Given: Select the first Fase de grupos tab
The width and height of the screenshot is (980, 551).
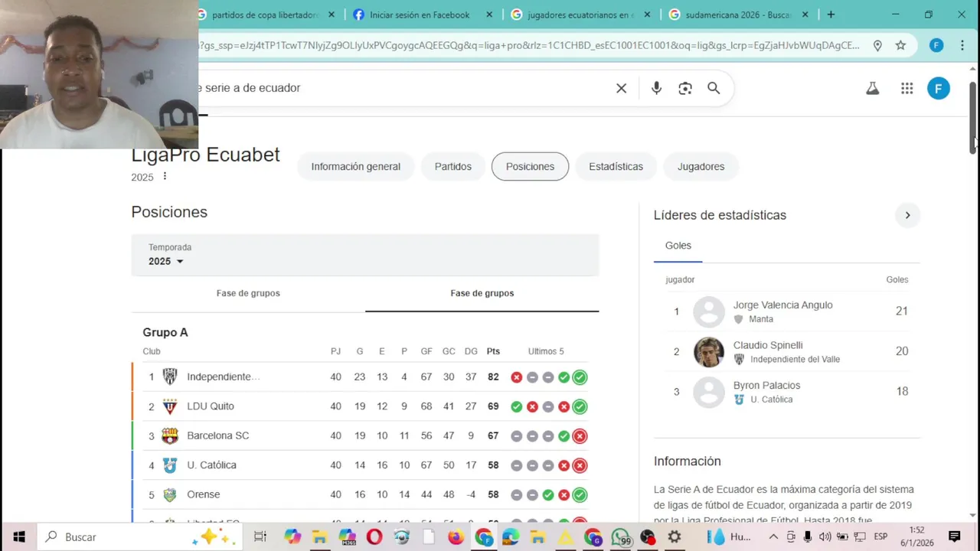Looking at the screenshot, I should click(x=248, y=293).
